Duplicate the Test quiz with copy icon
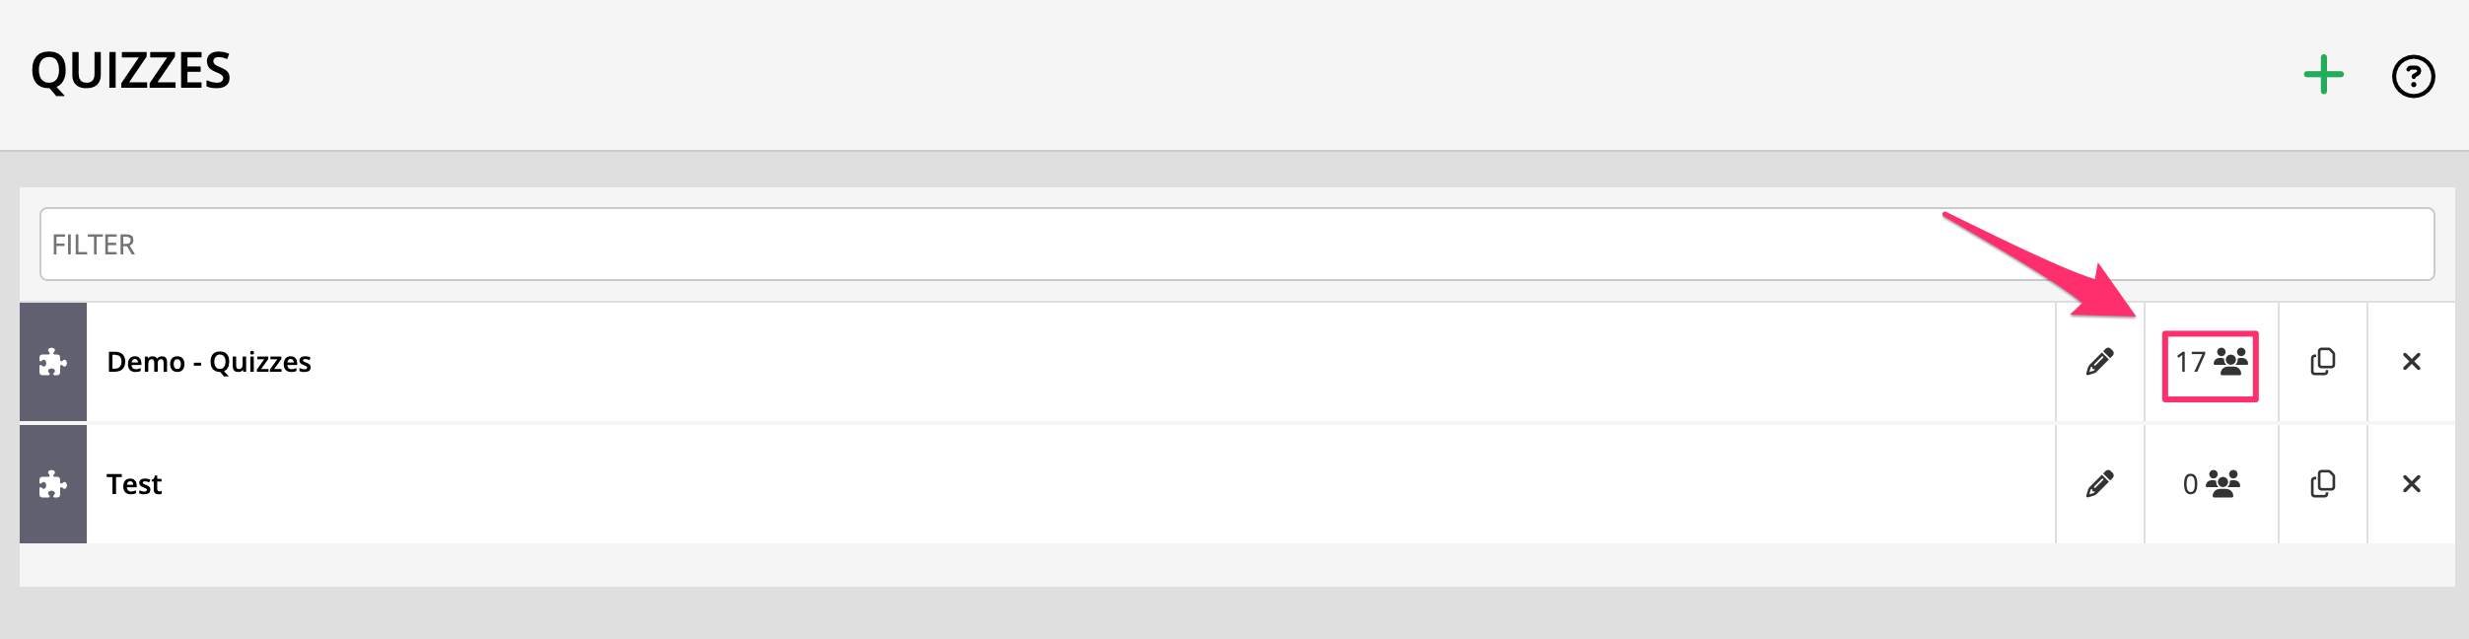Screen dimensions: 2469x639 tap(2322, 484)
